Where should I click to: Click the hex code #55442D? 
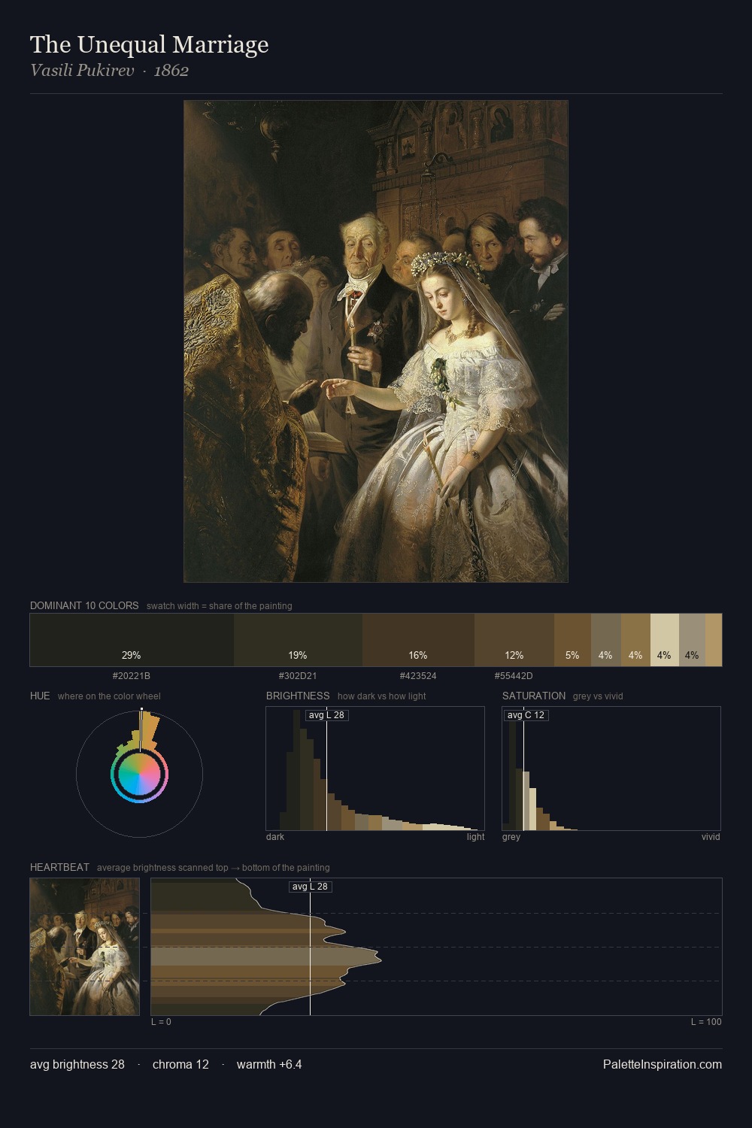pyautogui.click(x=514, y=676)
